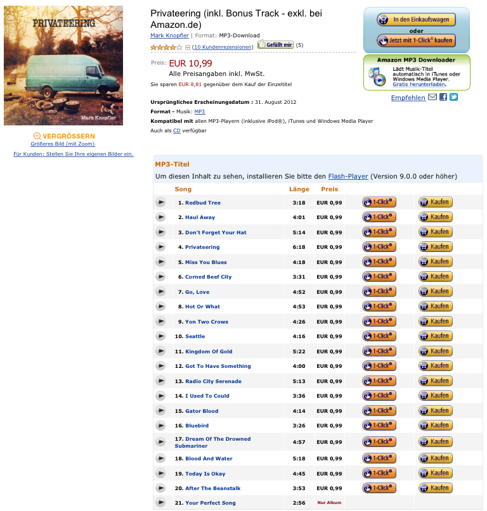
Task: Play preview of After The Beanstalk
Action: coord(160,488)
